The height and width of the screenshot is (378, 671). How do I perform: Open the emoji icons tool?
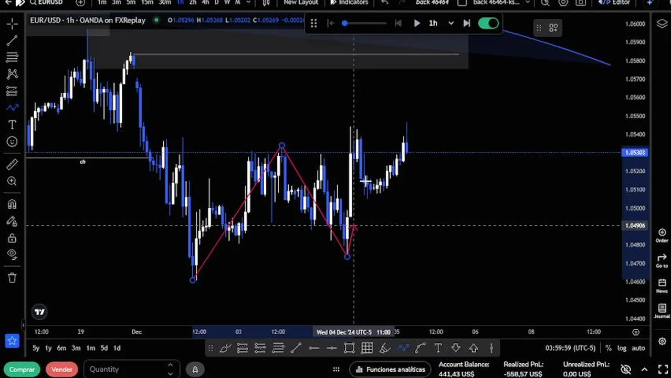click(12, 141)
